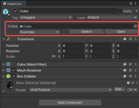Image resolution: width=139 pixels, height=108 pixels.
Task: Open the Box Collider more options menu
Action: coord(136,76)
